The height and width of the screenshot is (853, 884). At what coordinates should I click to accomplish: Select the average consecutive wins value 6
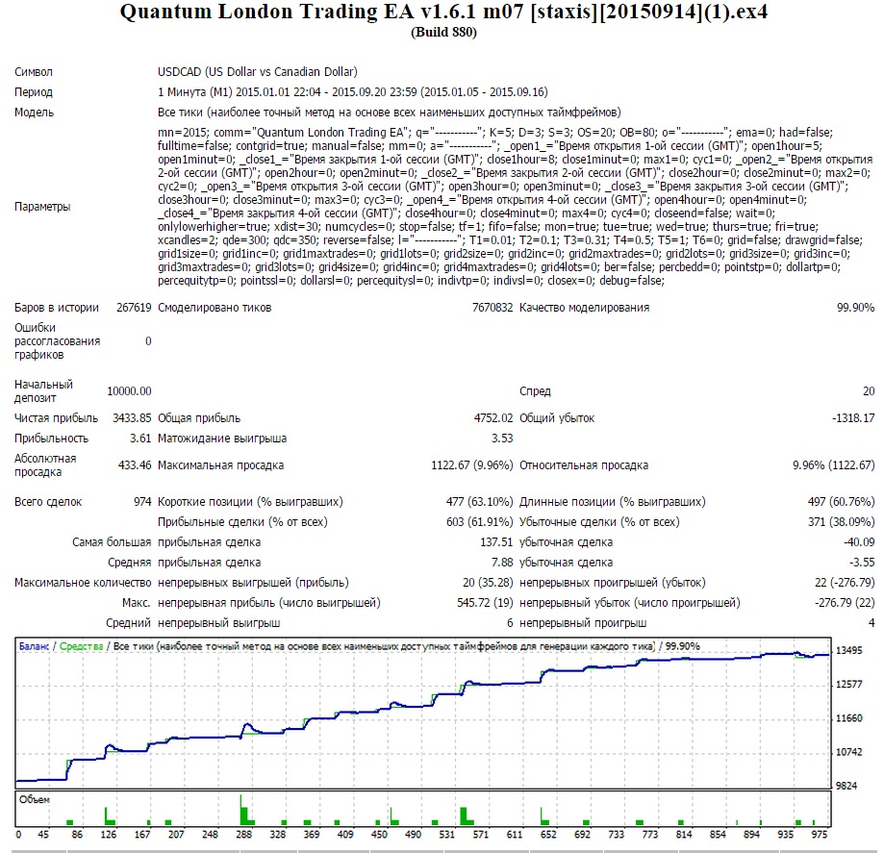(510, 623)
